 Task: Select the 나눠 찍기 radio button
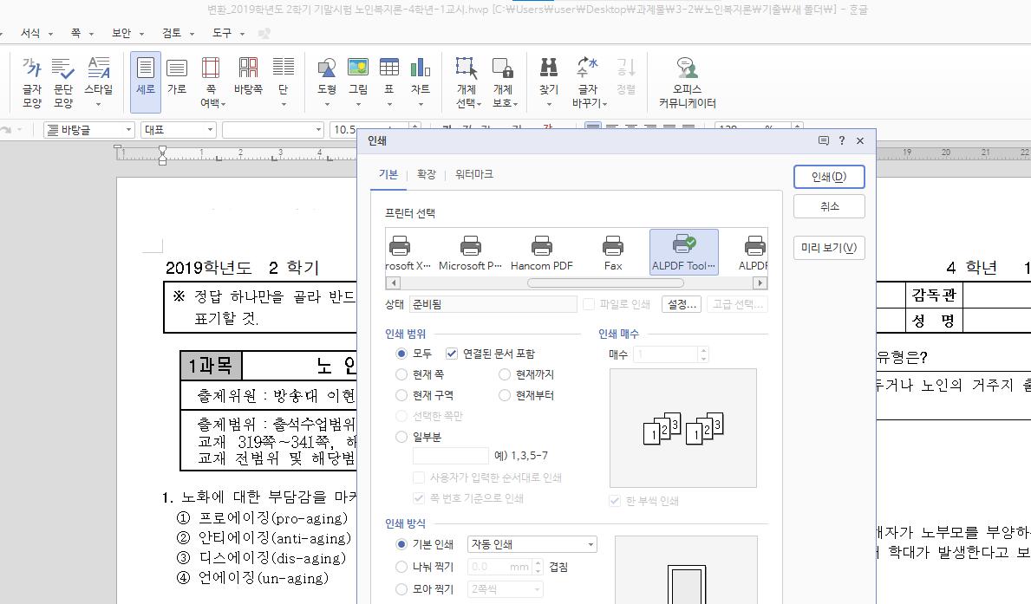[401, 567]
